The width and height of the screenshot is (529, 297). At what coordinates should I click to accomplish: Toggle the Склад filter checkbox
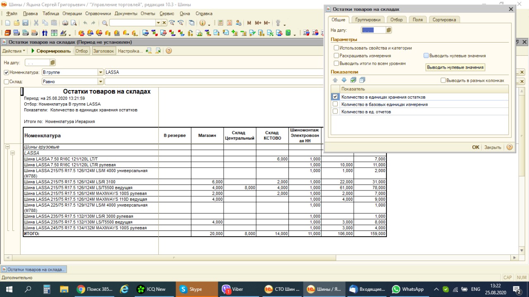tap(6, 82)
